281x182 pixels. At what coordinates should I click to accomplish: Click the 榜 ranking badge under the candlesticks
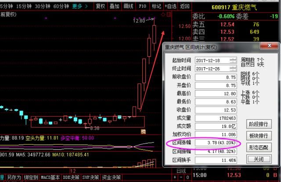tap(143, 132)
